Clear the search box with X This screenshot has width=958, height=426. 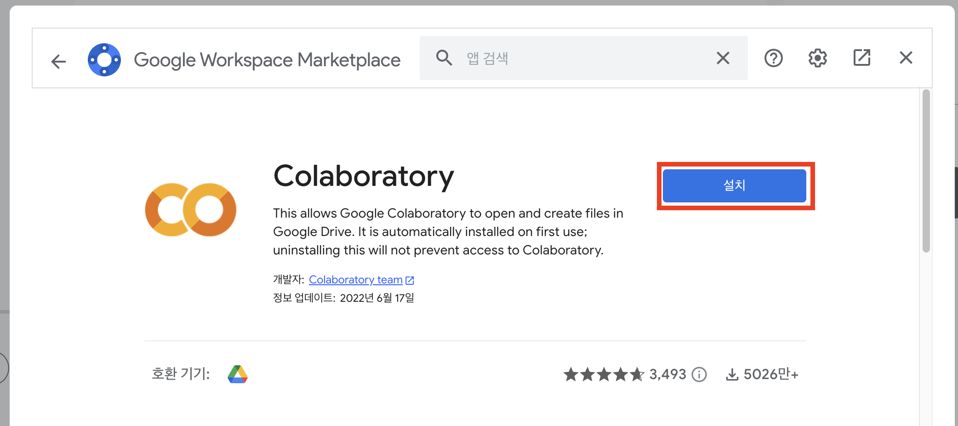[723, 58]
